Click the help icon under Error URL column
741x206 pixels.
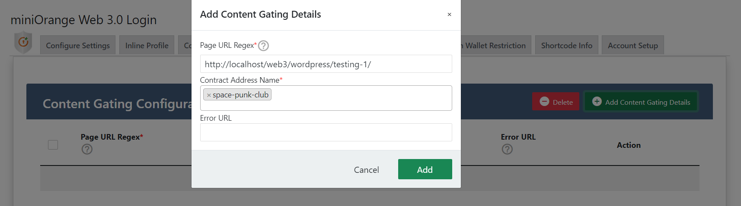point(507,149)
